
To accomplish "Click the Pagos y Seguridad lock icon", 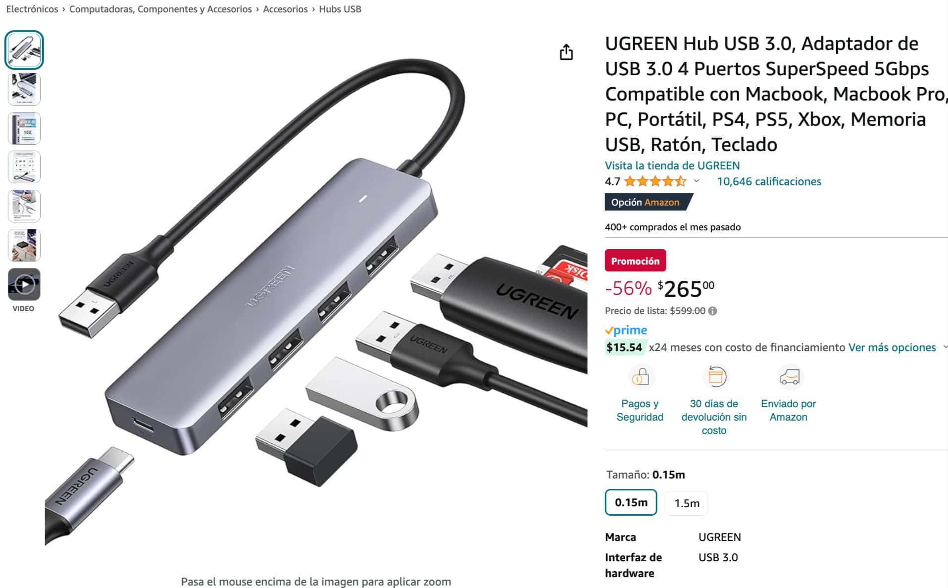I will tap(640, 377).
